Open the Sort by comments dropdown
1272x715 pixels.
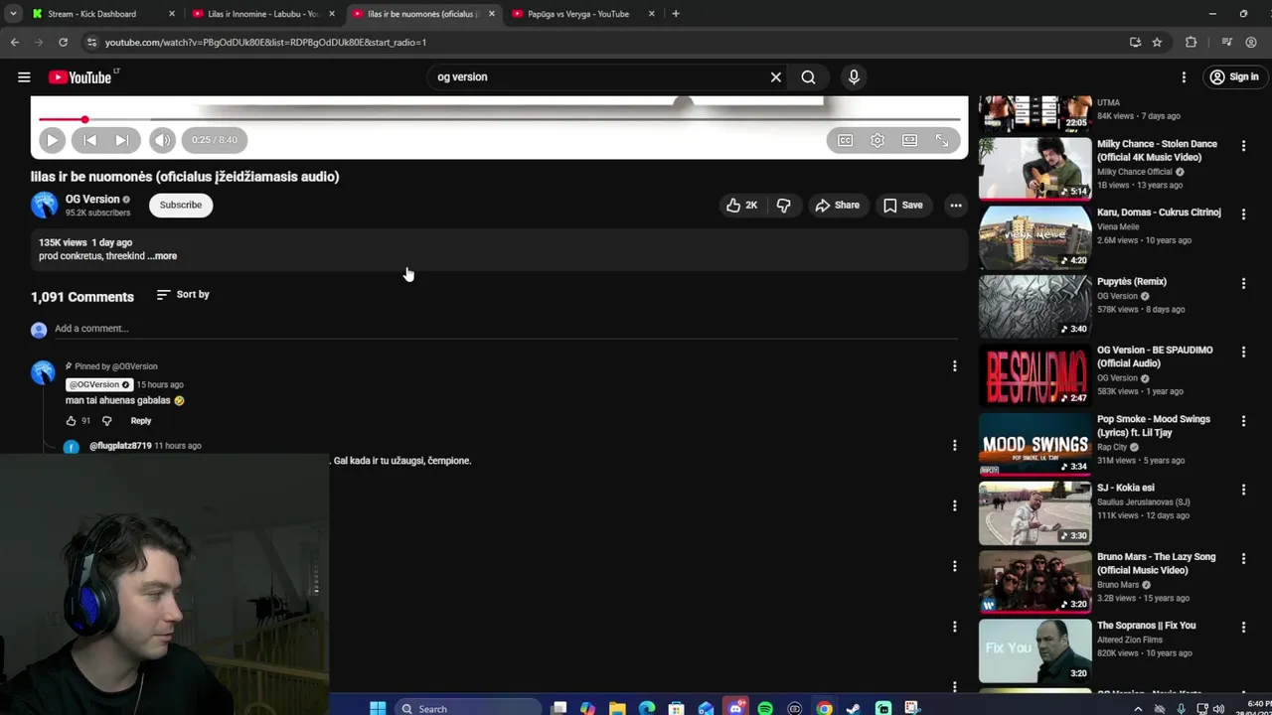click(183, 295)
